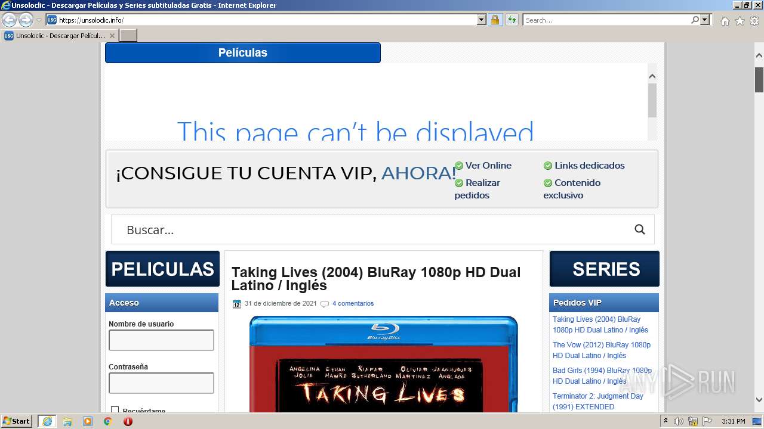Click the calendar date icon under title
This screenshot has height=429, width=764.
(x=236, y=304)
